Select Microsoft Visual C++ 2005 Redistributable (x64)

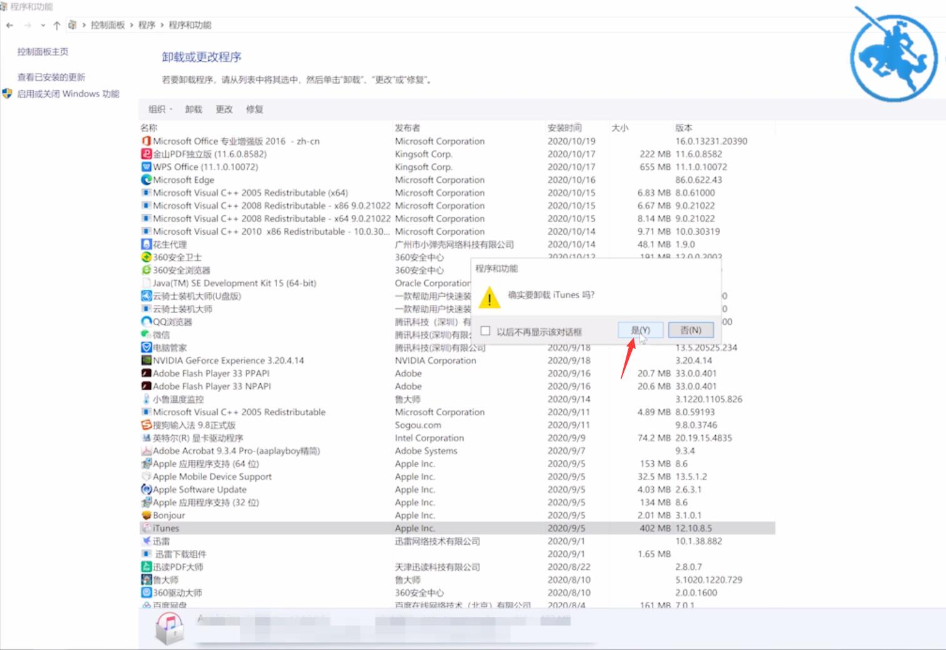tap(457, 193)
